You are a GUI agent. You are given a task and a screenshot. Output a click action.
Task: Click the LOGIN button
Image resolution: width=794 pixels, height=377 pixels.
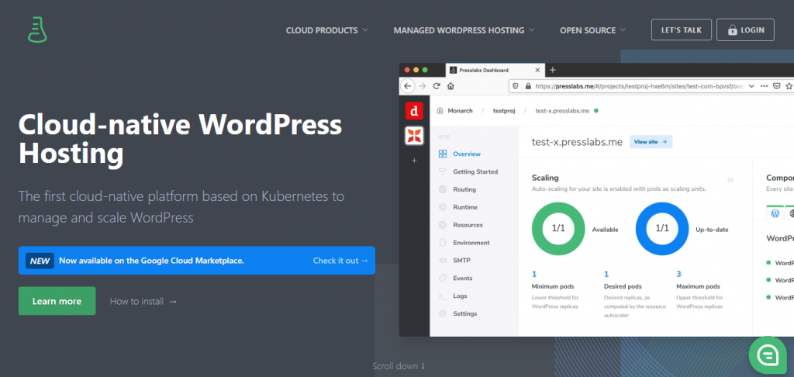click(x=745, y=30)
